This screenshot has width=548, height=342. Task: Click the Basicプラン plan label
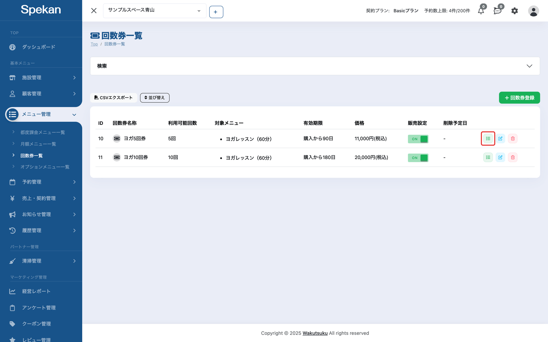(406, 11)
